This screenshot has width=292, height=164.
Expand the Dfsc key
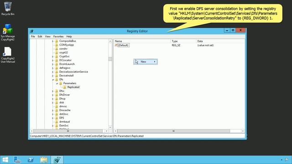pyautogui.click(x=53, y=91)
